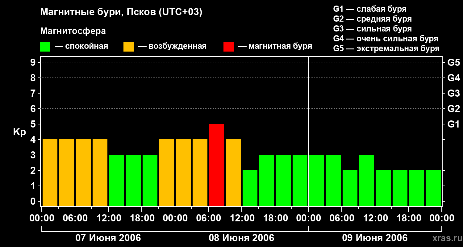Viewport: 463px width, 247px height.
Task: Click the first '00:00' label starting 07 Июня
Action: click(x=42, y=218)
